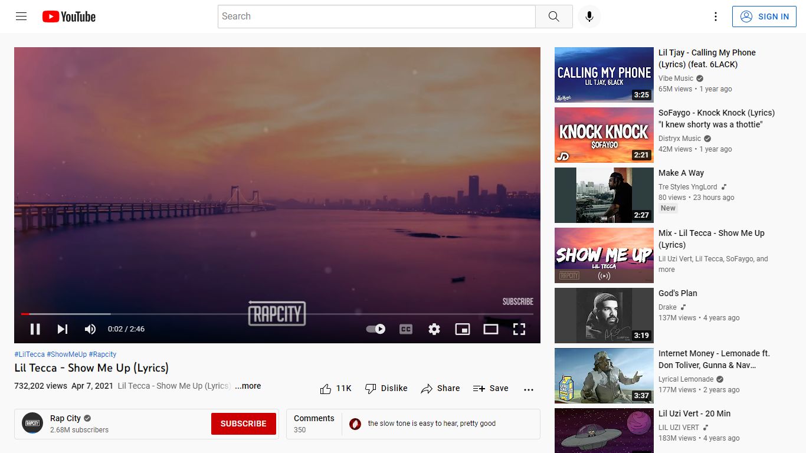Dislike the video
806x453 pixels.
pos(386,389)
